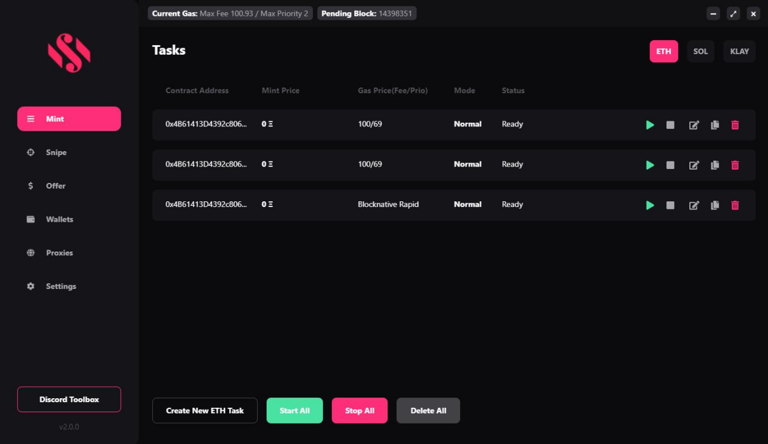Duplicate the second task using copy icon
768x444 pixels.
click(715, 165)
